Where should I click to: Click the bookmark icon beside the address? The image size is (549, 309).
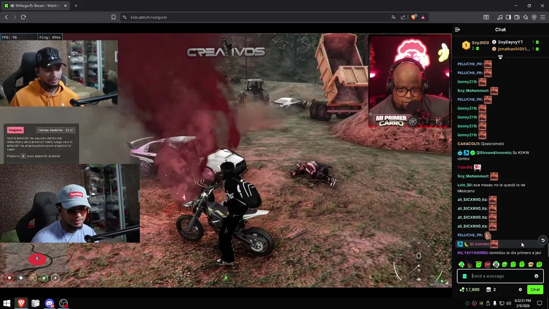[x=113, y=17]
